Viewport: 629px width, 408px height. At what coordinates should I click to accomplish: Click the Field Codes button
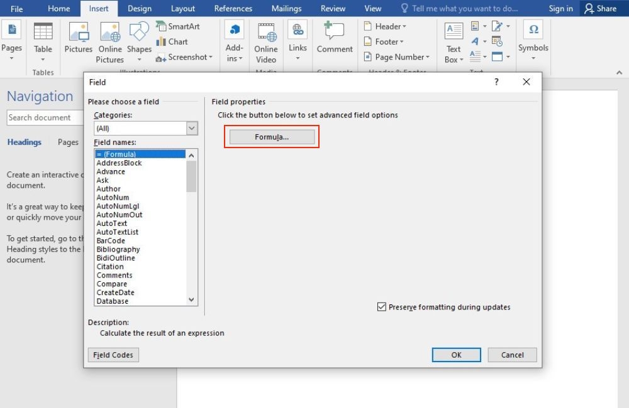113,355
